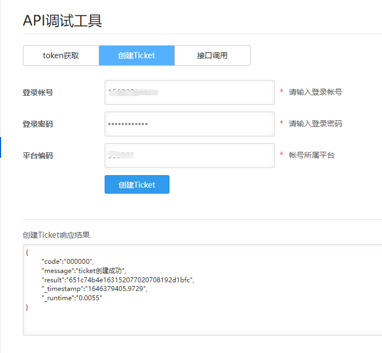
Task: Click the 平台编码 field label
Action: (x=38, y=156)
